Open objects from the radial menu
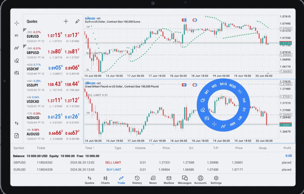Screen dimensions: 304x194 (x=203, y=110)
